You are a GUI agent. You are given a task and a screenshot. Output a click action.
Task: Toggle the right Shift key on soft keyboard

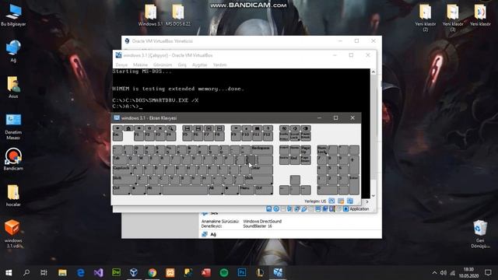click(258, 180)
